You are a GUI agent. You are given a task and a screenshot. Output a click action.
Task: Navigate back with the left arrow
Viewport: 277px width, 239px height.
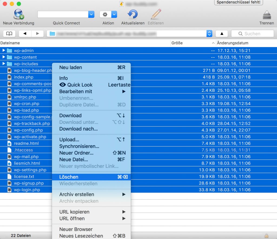(25, 34)
